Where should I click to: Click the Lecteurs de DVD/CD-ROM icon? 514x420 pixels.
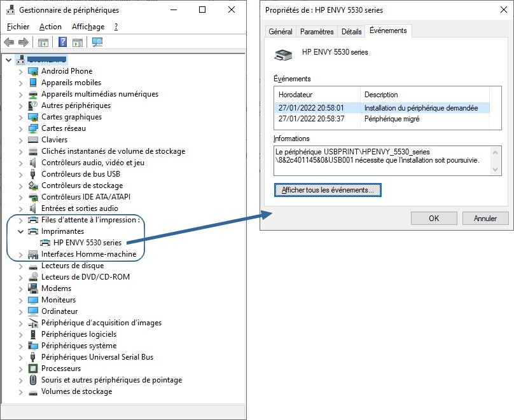point(33,277)
